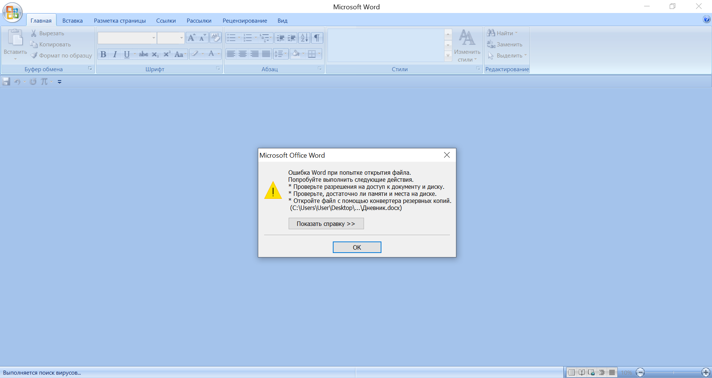The width and height of the screenshot is (712, 378).
Task: Switch to the Вставка tab
Action: 72,21
